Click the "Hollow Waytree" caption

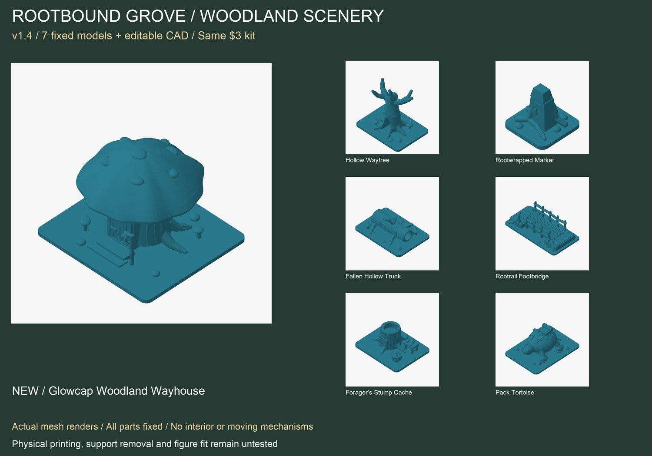(367, 160)
